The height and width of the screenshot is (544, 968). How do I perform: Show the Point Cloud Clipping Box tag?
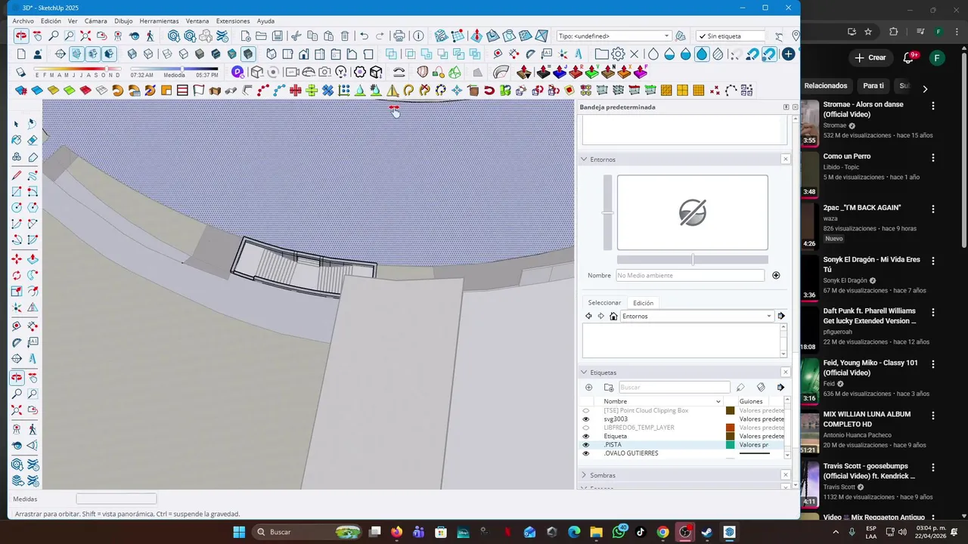585,410
